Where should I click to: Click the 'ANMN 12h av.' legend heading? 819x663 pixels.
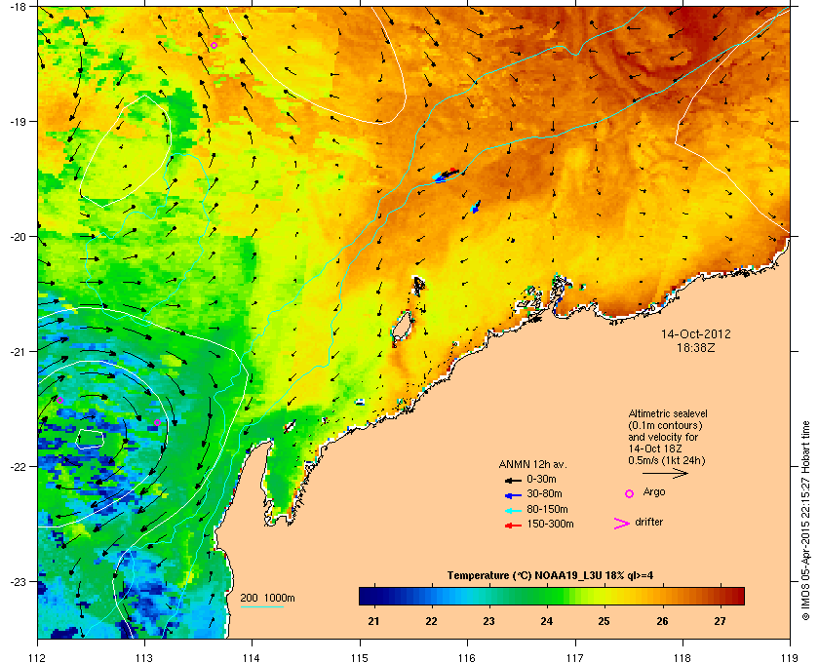click(532, 464)
